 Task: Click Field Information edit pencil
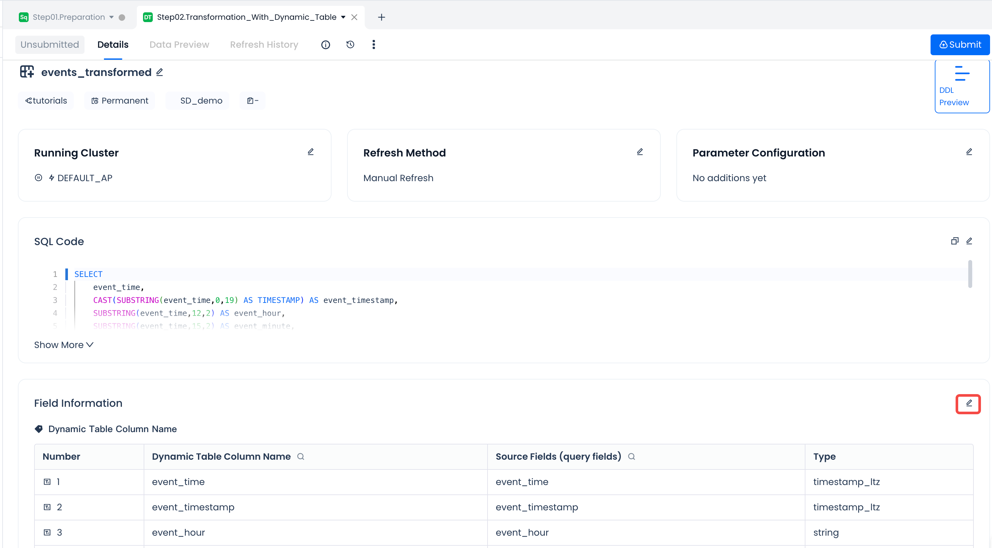click(x=969, y=404)
